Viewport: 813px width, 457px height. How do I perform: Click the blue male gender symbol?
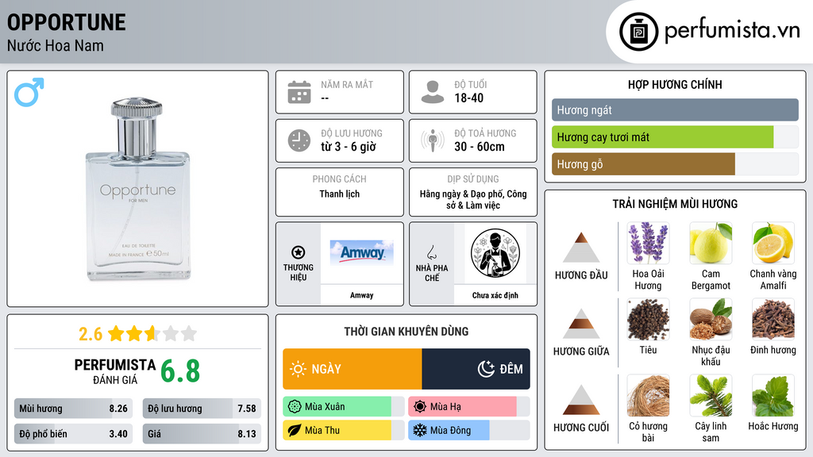click(29, 92)
